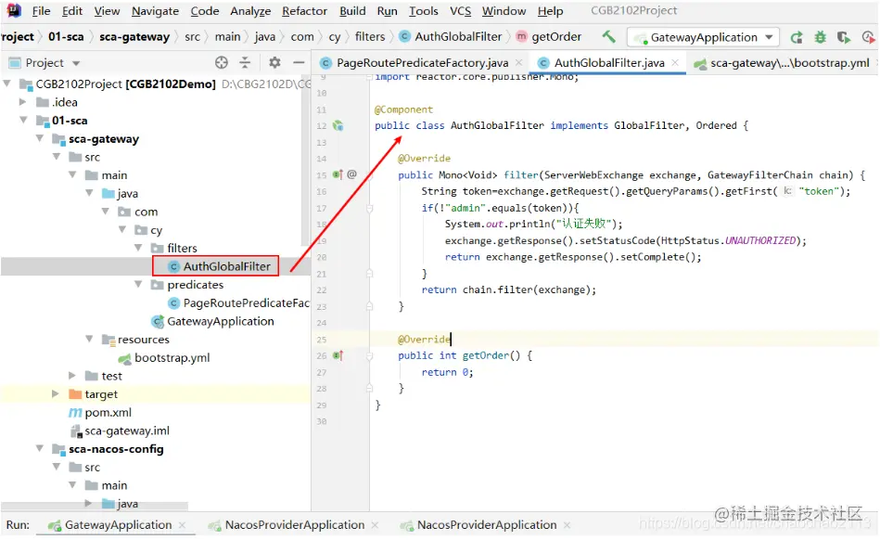The width and height of the screenshot is (880, 540).
Task: Click the Spring bean gutter icon on line 12
Action: (338, 126)
